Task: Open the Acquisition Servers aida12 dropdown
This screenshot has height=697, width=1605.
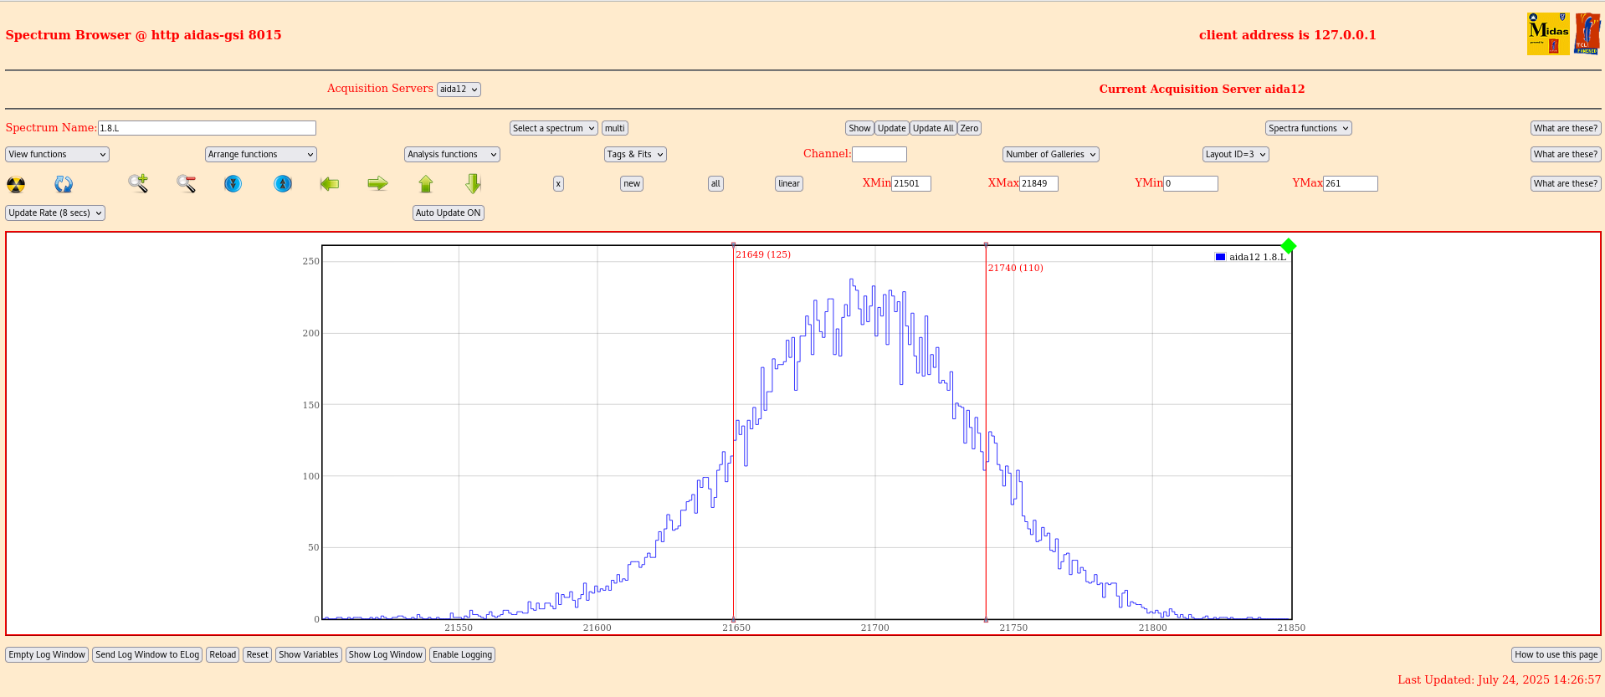Action: pyautogui.click(x=459, y=89)
